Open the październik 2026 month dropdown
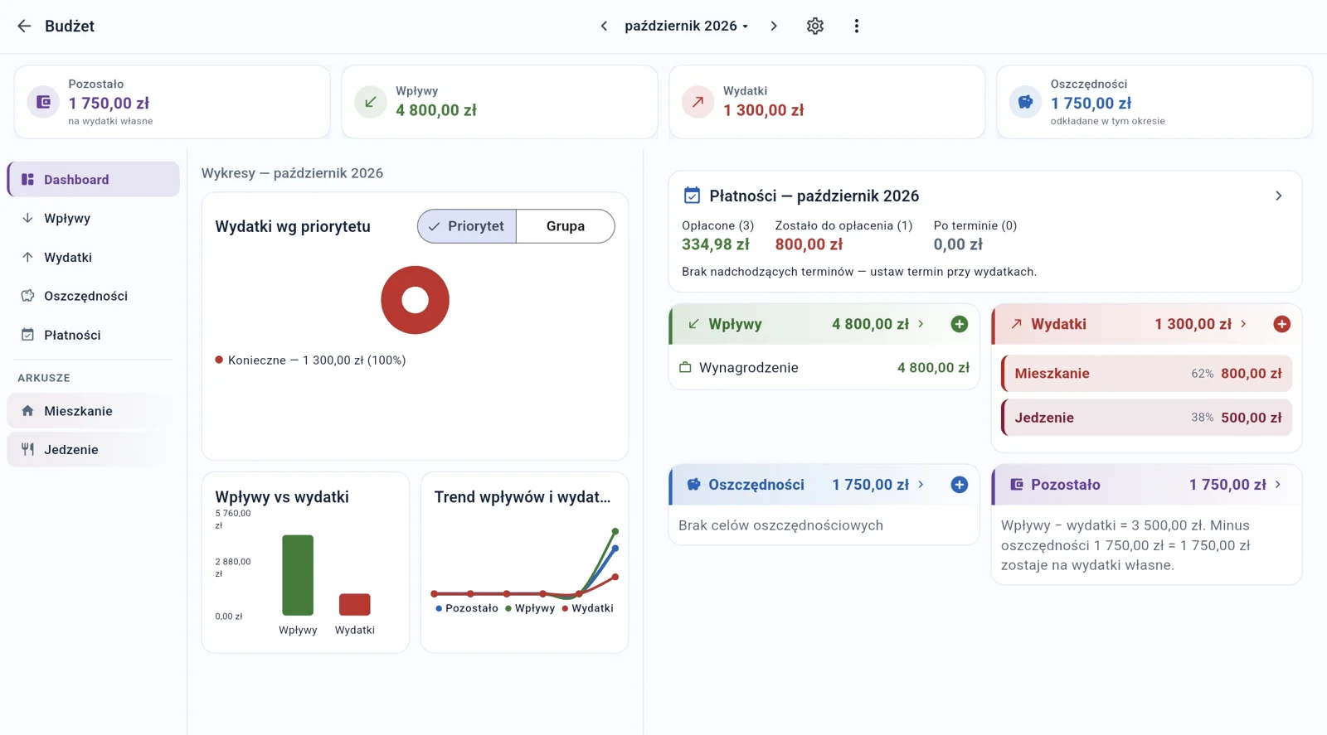Screen dimensions: 1327x735 coord(687,26)
